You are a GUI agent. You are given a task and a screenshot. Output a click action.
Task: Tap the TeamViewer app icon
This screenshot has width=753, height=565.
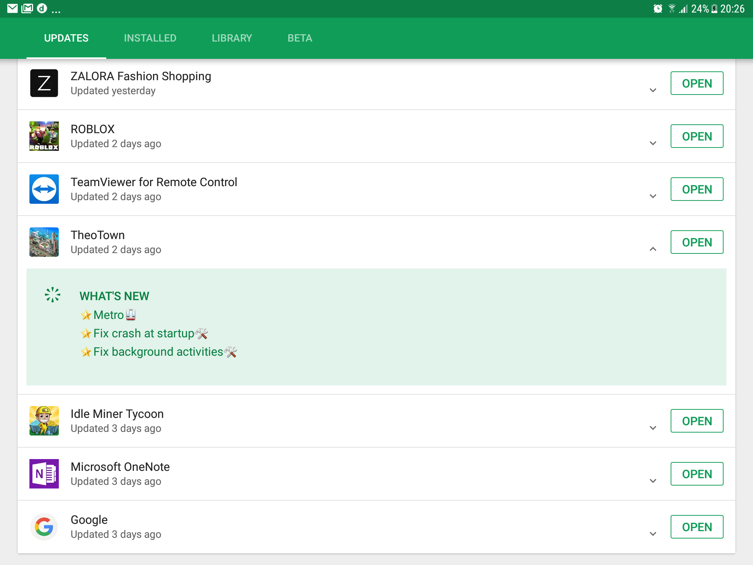tap(44, 189)
